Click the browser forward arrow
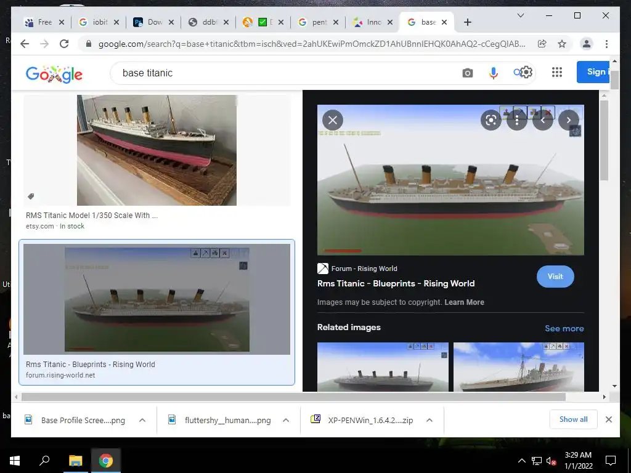 tap(44, 44)
